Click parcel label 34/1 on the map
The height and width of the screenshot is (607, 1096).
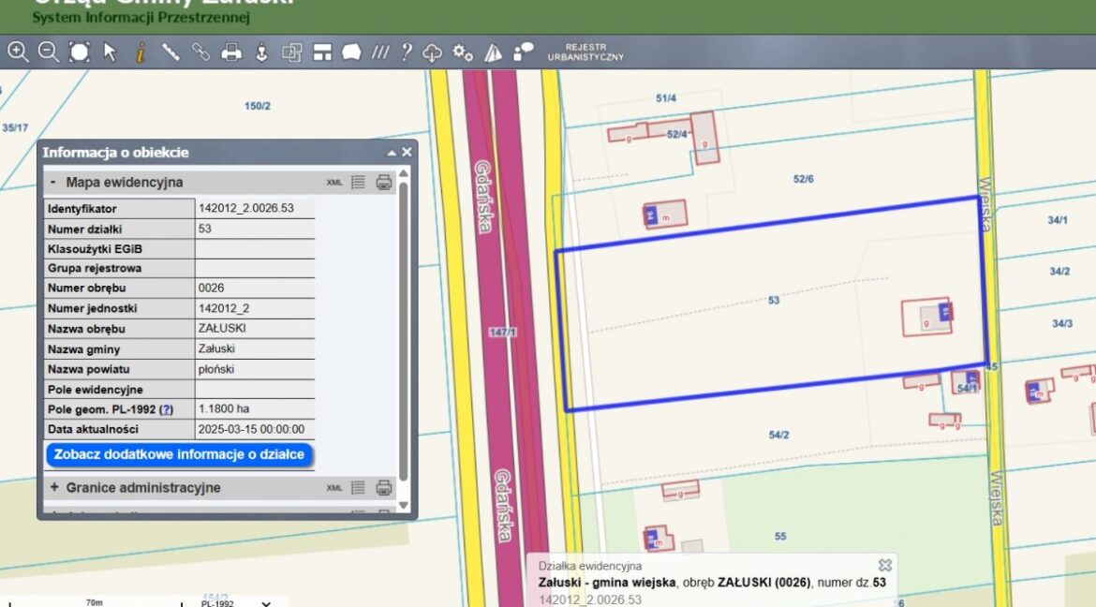tap(1058, 220)
